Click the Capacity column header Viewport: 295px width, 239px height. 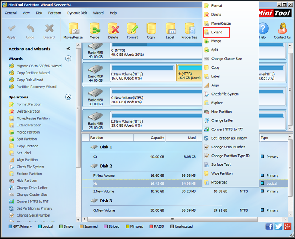[x=149, y=138]
